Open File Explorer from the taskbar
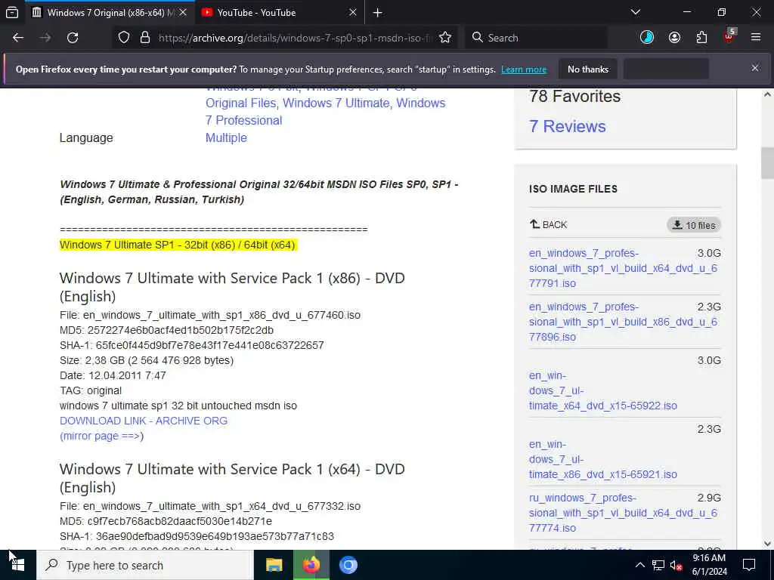This screenshot has width=774, height=580. (274, 565)
